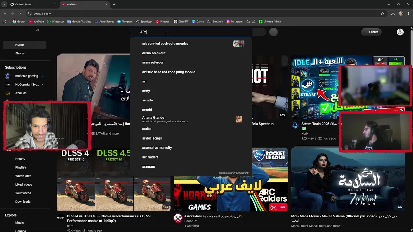The width and height of the screenshot is (413, 232).
Task: Open the Canva bookmark
Action: click(x=198, y=22)
